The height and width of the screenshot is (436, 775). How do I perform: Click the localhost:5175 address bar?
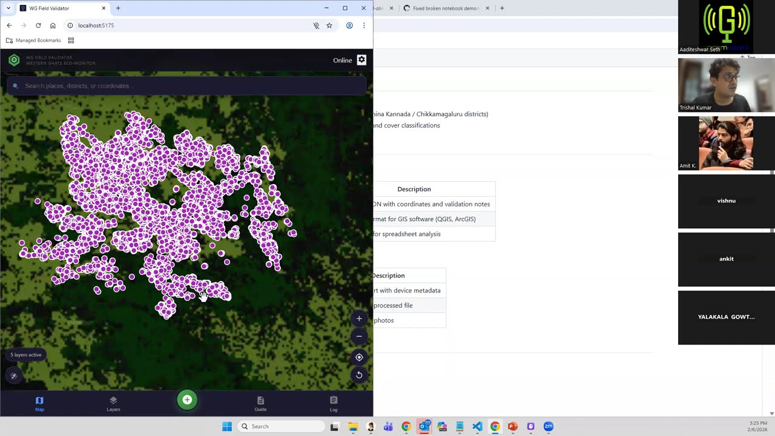(188, 25)
